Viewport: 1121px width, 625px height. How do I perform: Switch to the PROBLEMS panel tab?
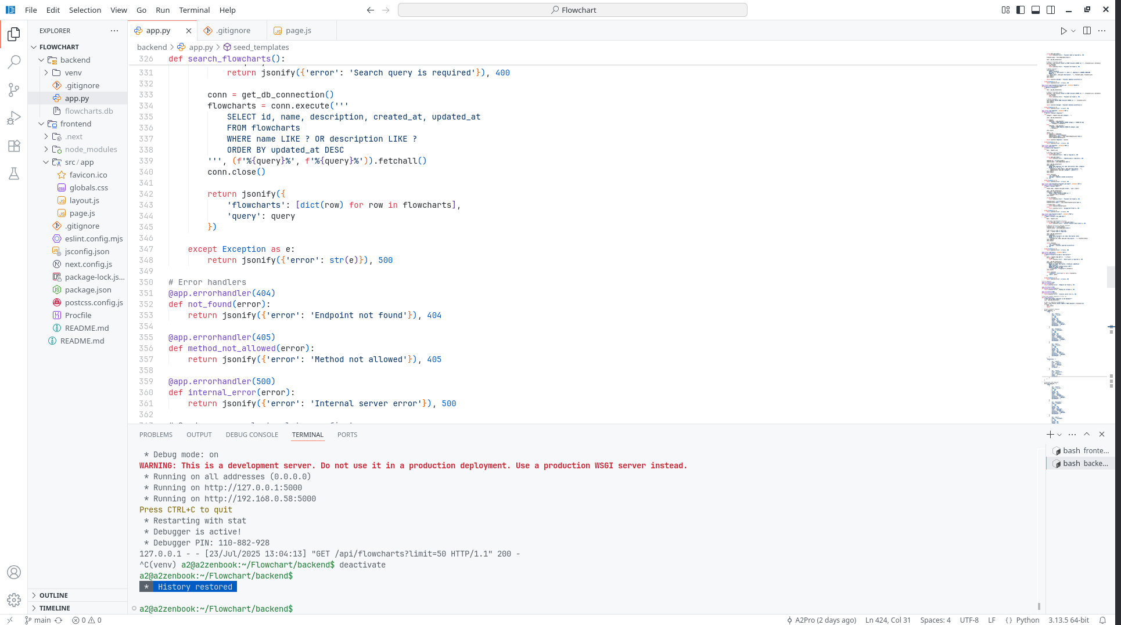[x=156, y=435]
